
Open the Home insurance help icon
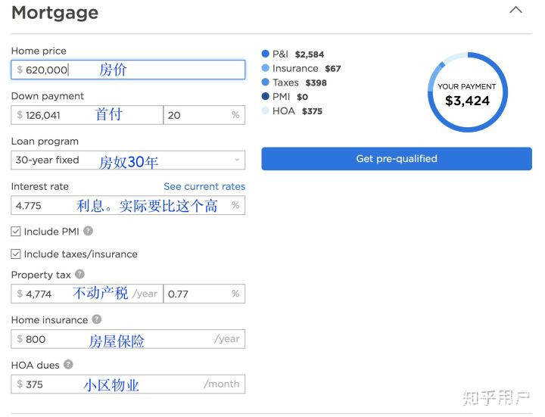pos(97,319)
